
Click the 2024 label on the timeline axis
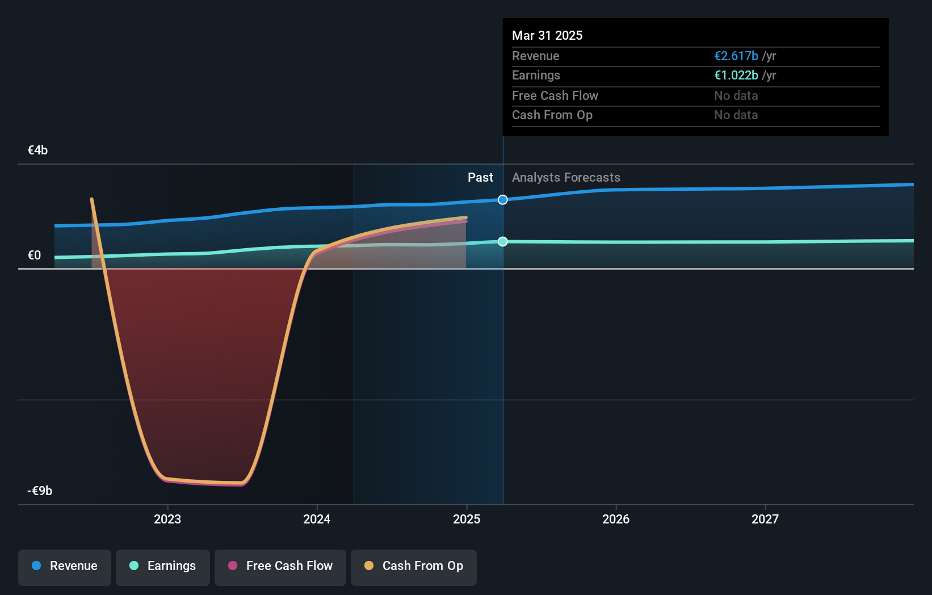[317, 518]
